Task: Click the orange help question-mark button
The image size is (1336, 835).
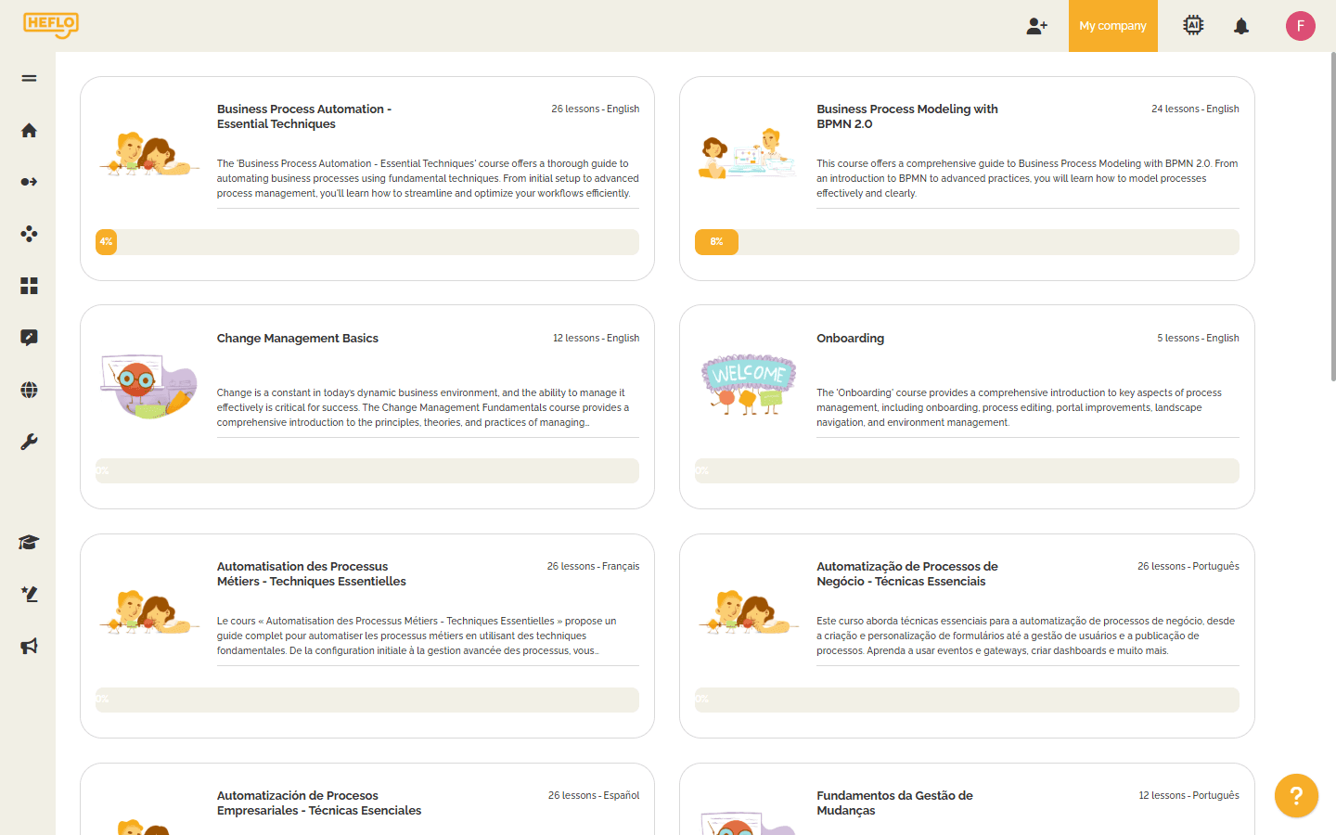Action: pos(1296,795)
